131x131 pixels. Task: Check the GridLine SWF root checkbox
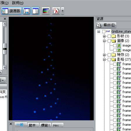tap(104, 31)
